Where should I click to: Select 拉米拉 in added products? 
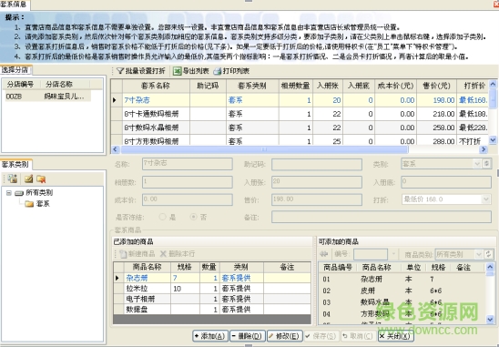point(212,289)
